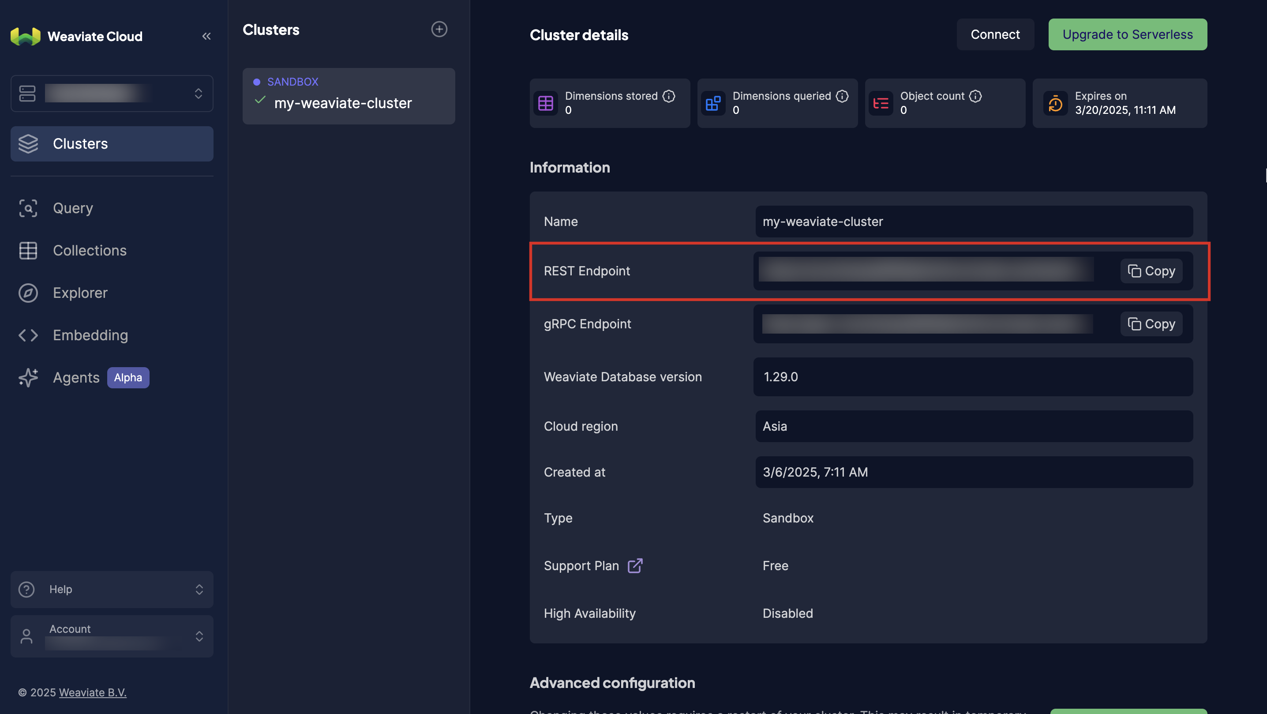Click the Clusters stacked layers icon
The height and width of the screenshot is (714, 1267).
click(x=28, y=144)
